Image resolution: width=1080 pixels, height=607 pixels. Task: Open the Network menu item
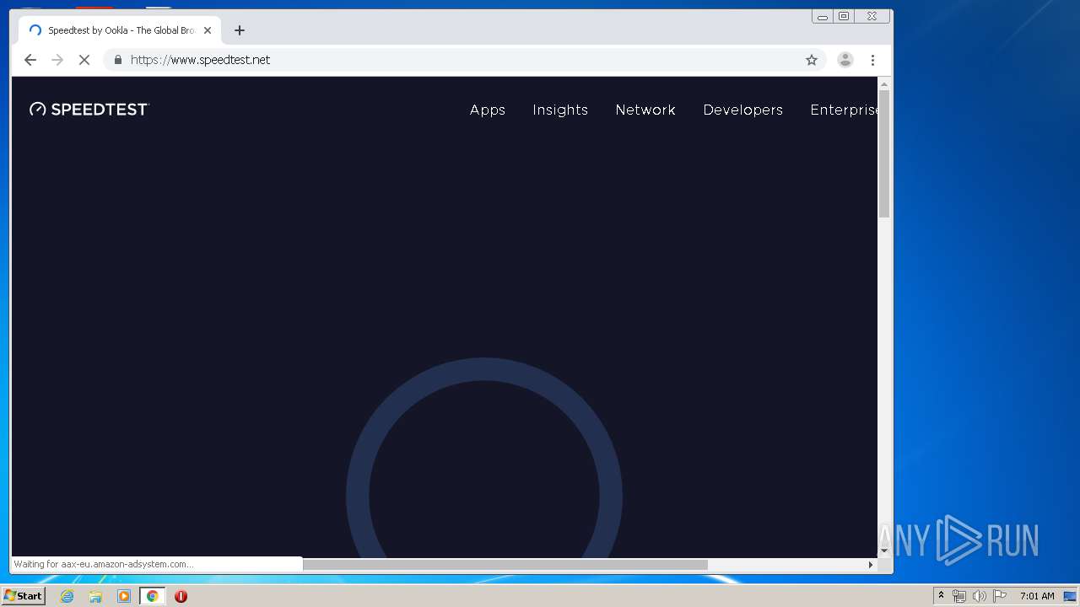645,110
